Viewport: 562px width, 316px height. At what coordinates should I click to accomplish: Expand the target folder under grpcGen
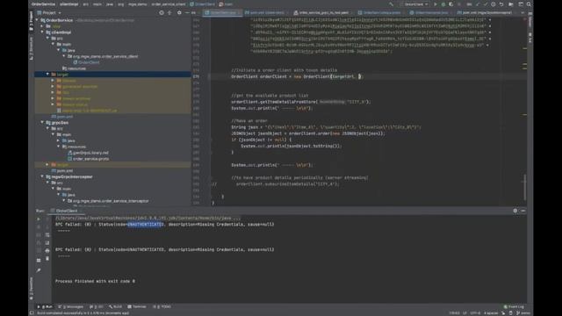[x=47, y=164]
